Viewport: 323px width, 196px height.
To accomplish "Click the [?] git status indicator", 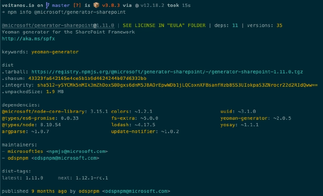I will click(77, 5).
